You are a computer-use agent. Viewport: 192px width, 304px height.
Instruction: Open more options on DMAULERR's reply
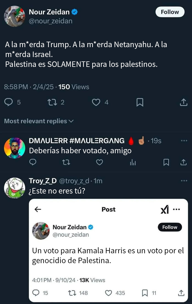(185, 141)
